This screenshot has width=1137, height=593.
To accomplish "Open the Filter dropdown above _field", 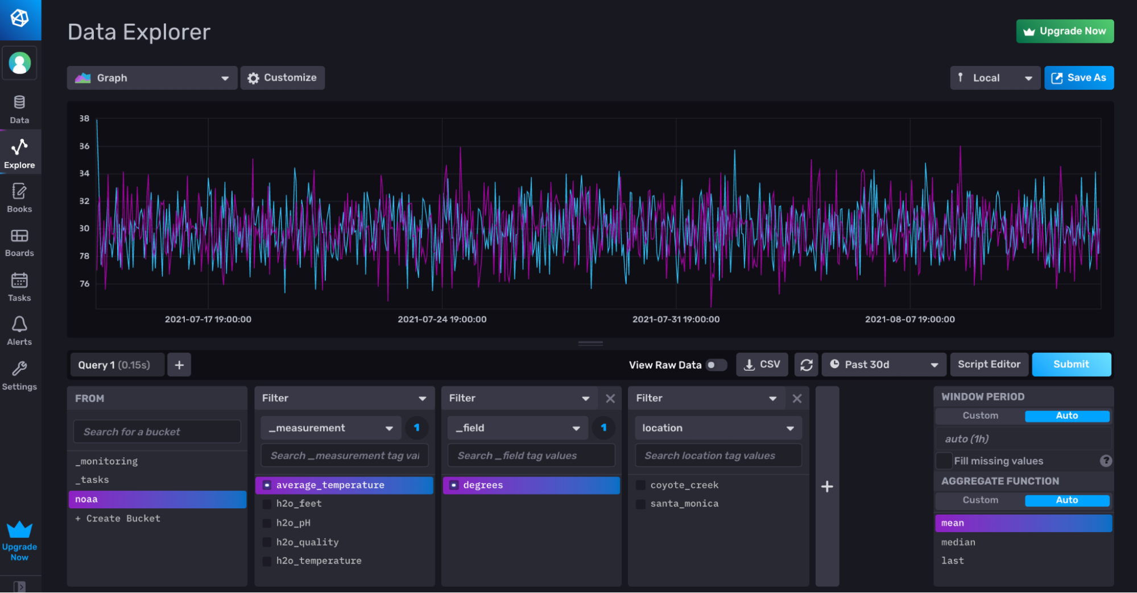I will point(519,398).
